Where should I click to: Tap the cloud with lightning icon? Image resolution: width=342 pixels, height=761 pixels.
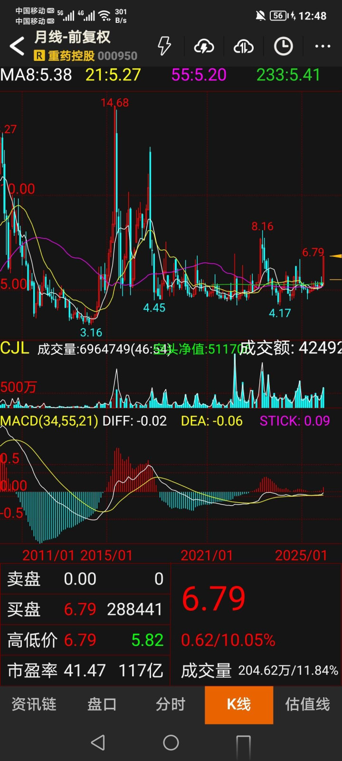[x=204, y=46]
